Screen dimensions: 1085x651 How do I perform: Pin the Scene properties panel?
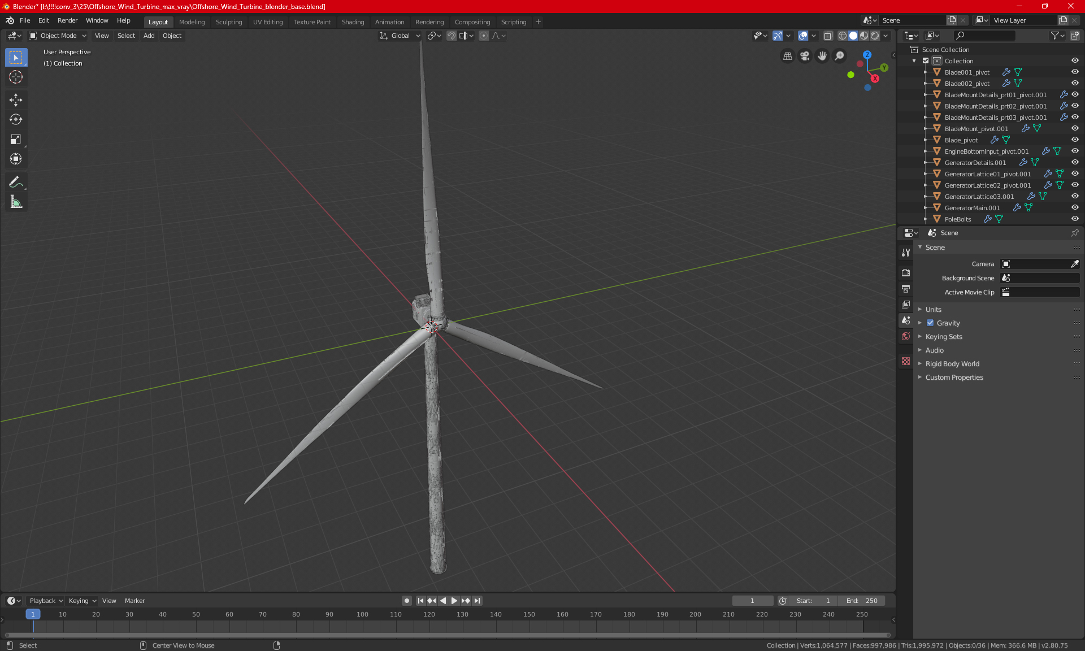1074,233
